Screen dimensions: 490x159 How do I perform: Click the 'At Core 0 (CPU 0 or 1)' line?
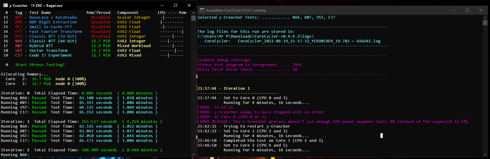(x=232, y=117)
